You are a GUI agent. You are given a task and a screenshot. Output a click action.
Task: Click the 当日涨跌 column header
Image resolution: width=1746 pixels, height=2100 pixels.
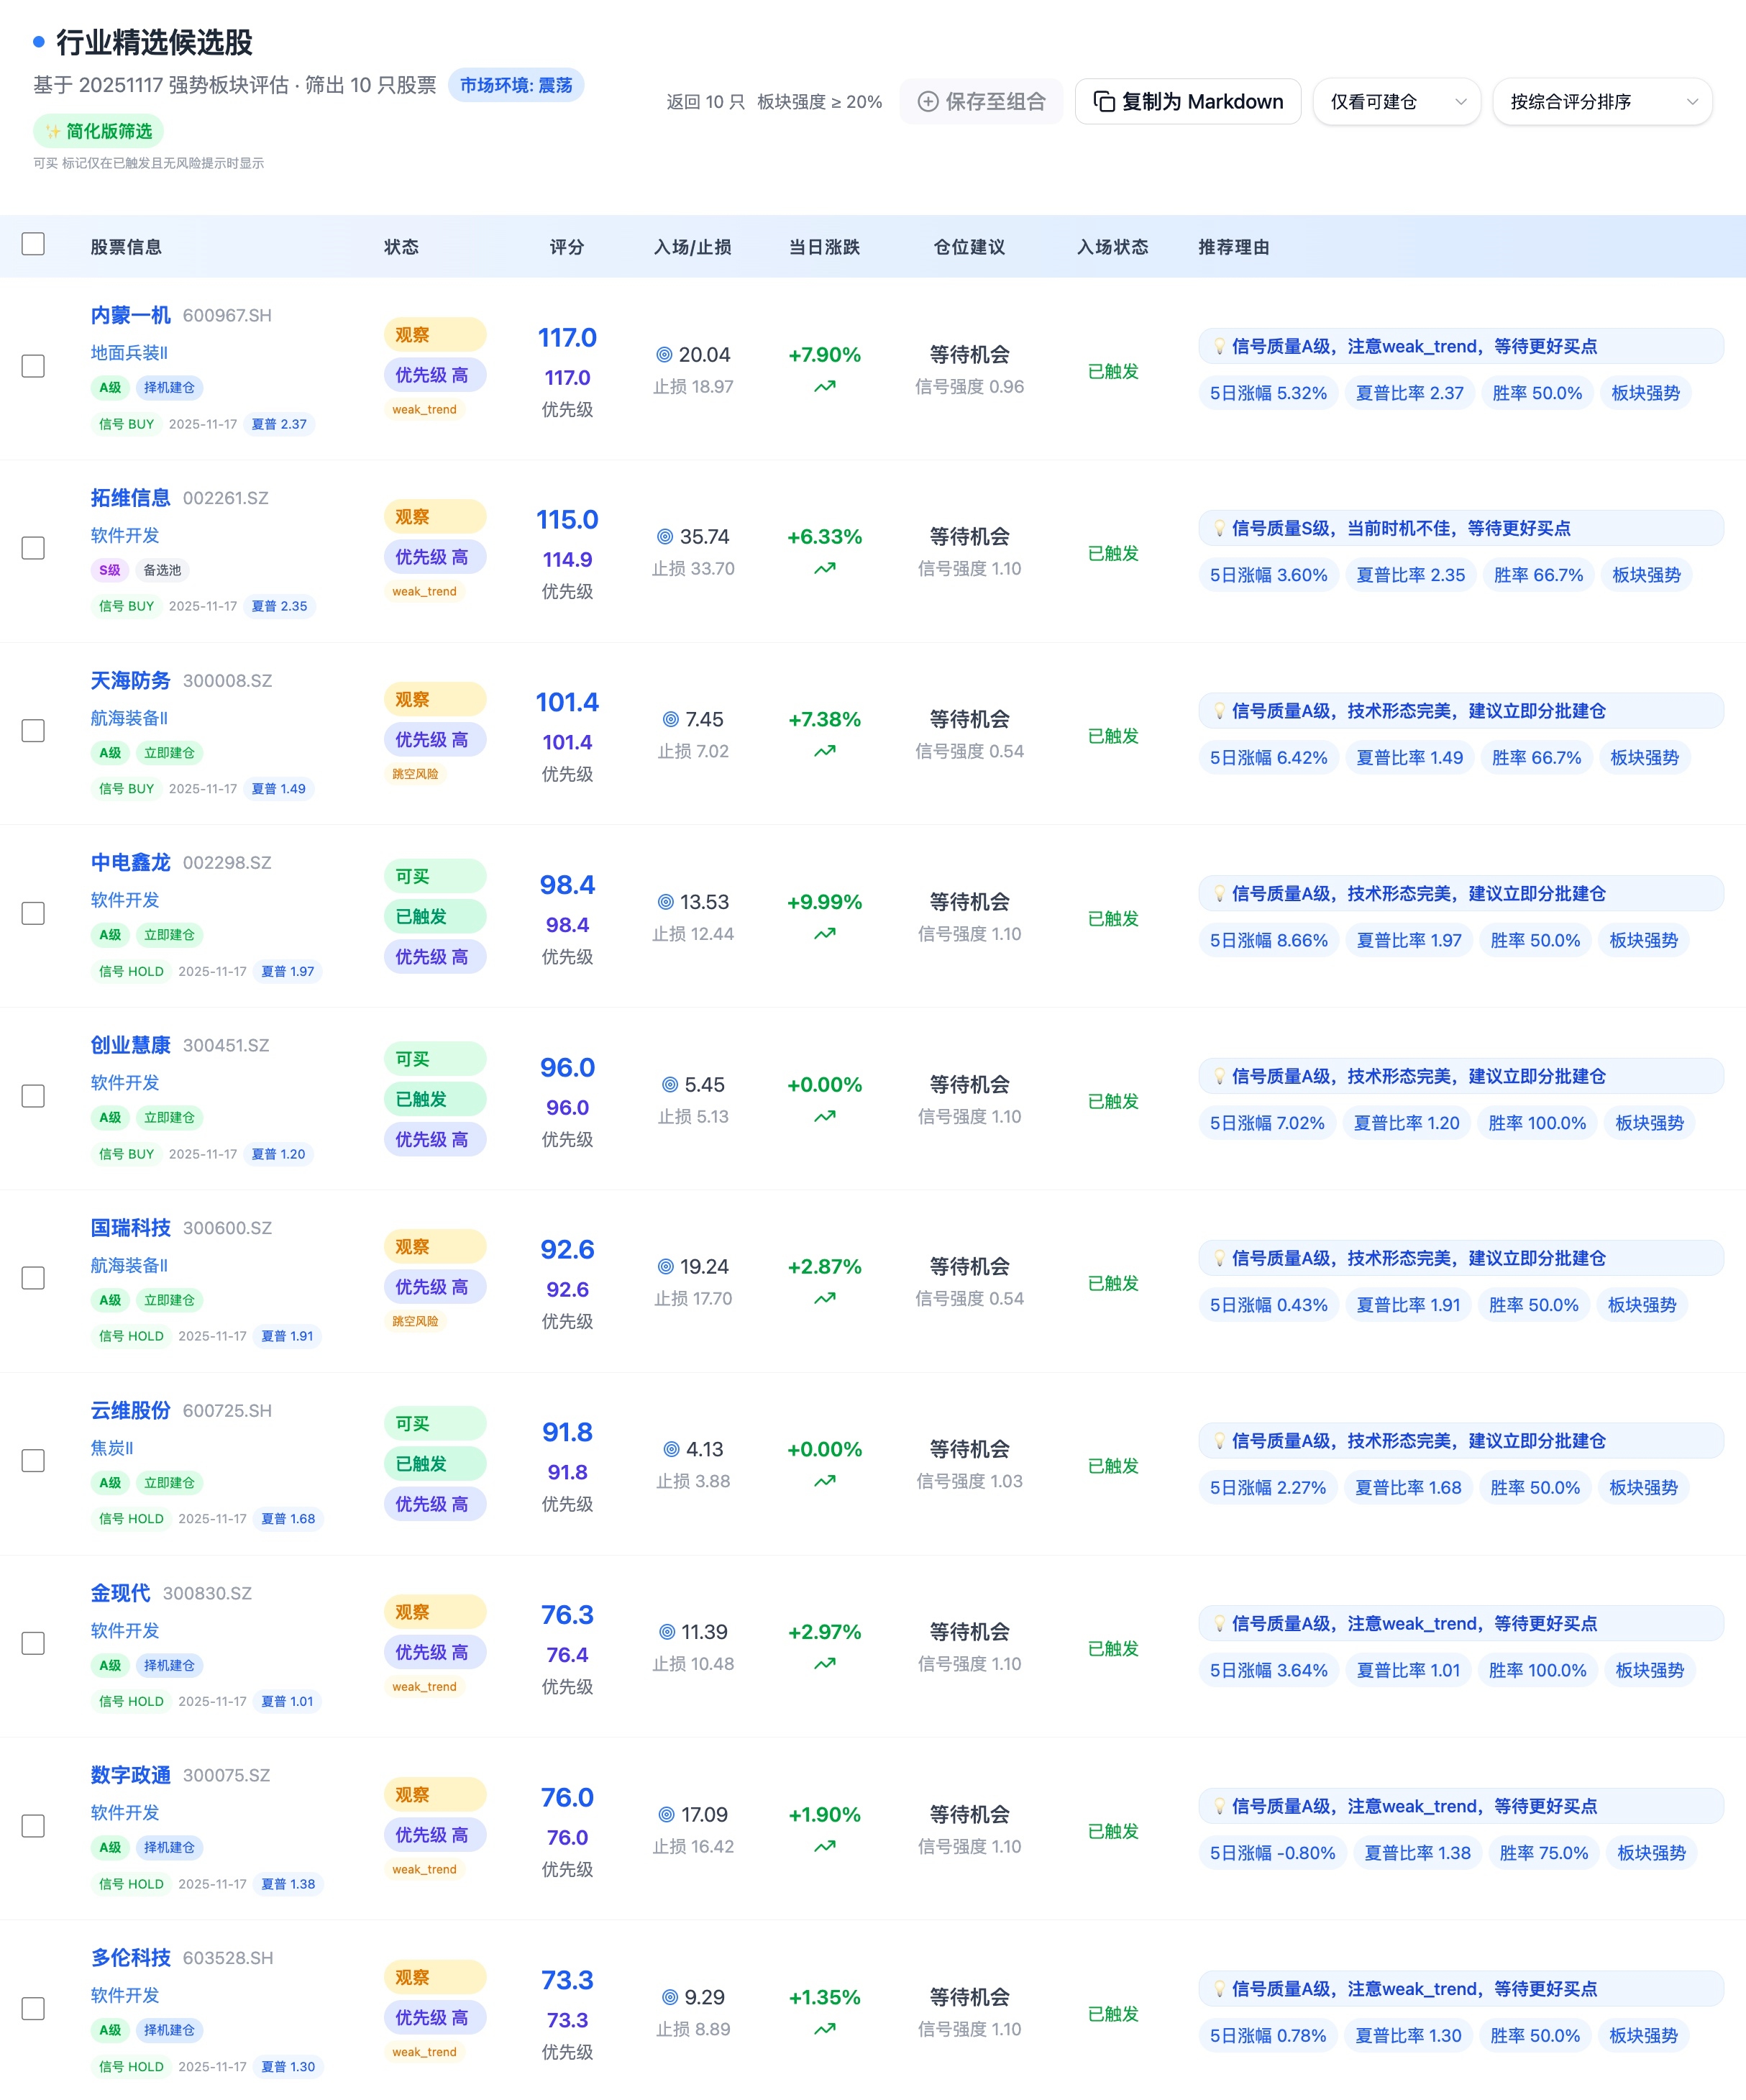(824, 247)
